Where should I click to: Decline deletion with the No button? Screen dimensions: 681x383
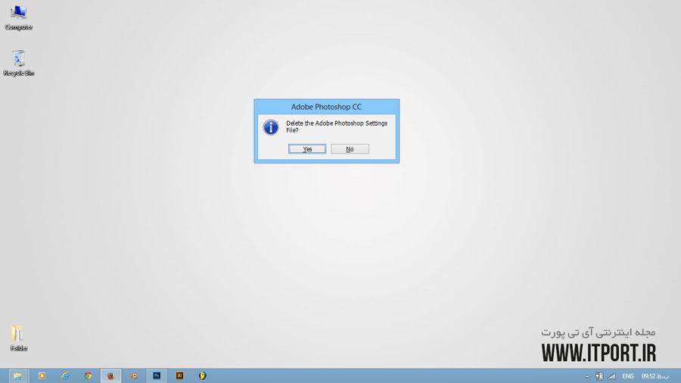[350, 149]
